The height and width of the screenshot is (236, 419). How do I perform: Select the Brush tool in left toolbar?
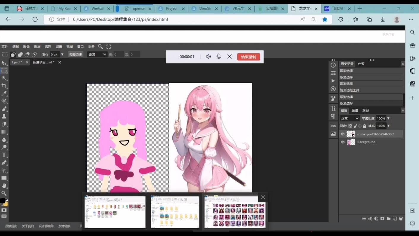click(4, 109)
